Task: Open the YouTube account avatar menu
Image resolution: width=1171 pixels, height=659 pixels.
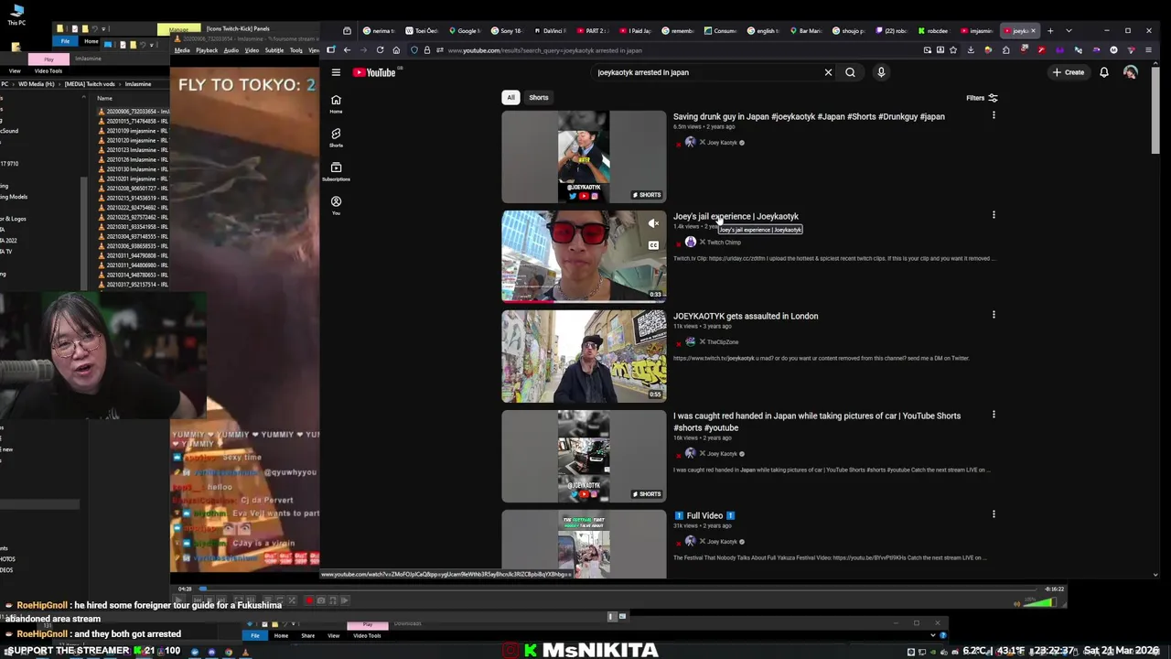Action: pos(1131,72)
